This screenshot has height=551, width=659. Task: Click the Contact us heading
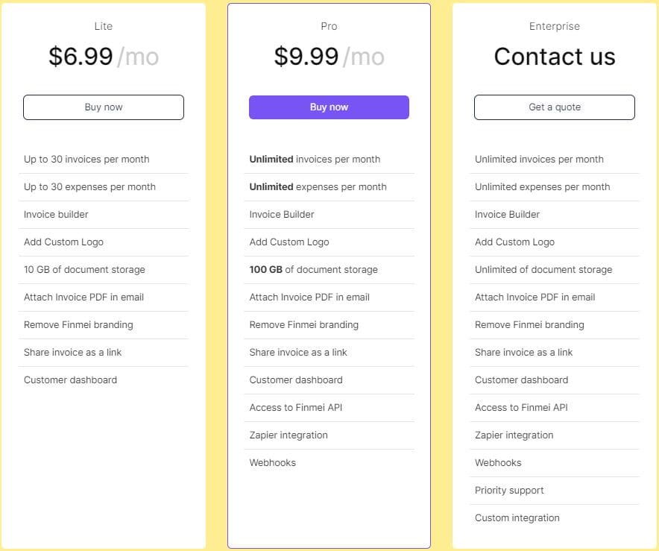554,57
